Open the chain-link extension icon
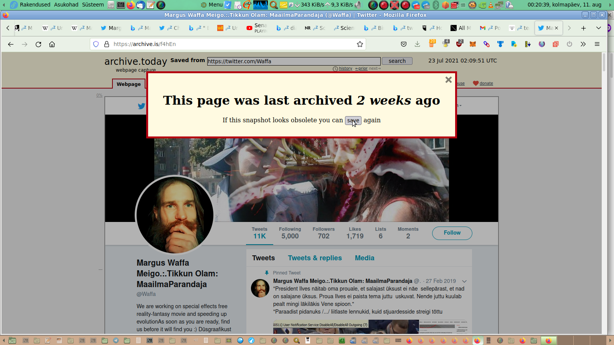Viewport: 614px width, 345px height. coord(487,44)
